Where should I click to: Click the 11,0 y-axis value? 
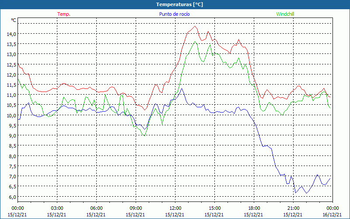coord(11,95)
